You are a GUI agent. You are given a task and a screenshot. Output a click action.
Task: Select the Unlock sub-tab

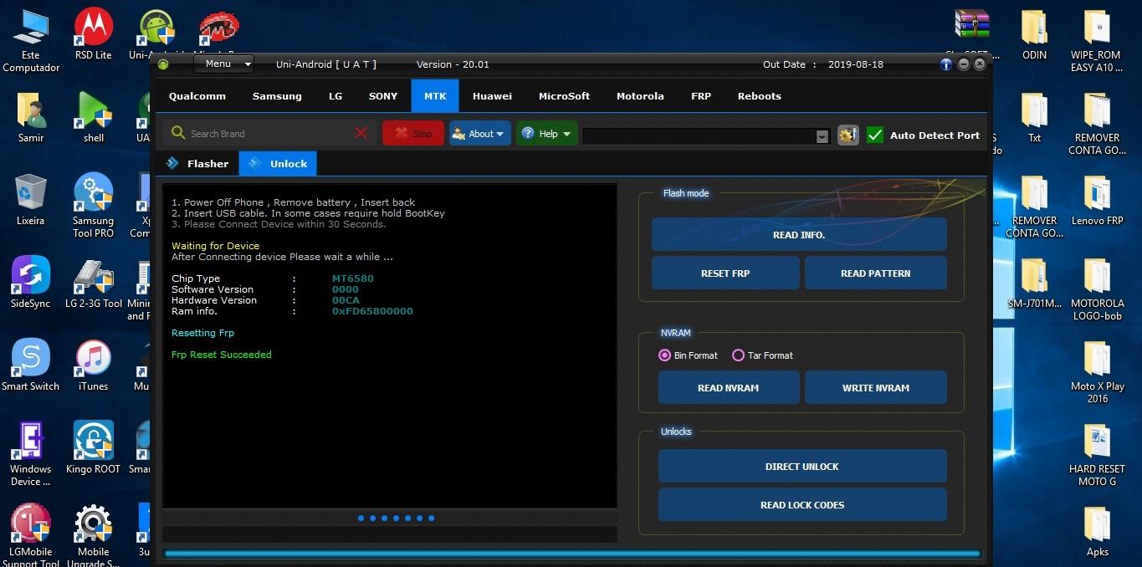pos(279,164)
